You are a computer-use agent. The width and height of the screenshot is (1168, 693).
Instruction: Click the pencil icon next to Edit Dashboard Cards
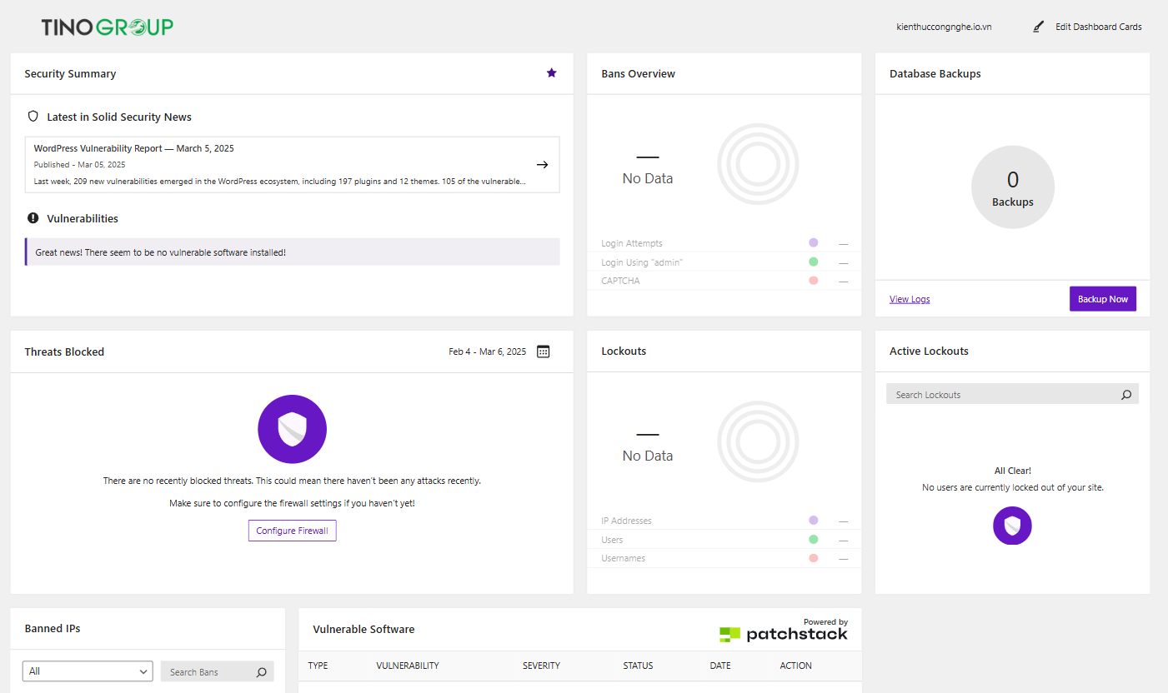tap(1038, 27)
